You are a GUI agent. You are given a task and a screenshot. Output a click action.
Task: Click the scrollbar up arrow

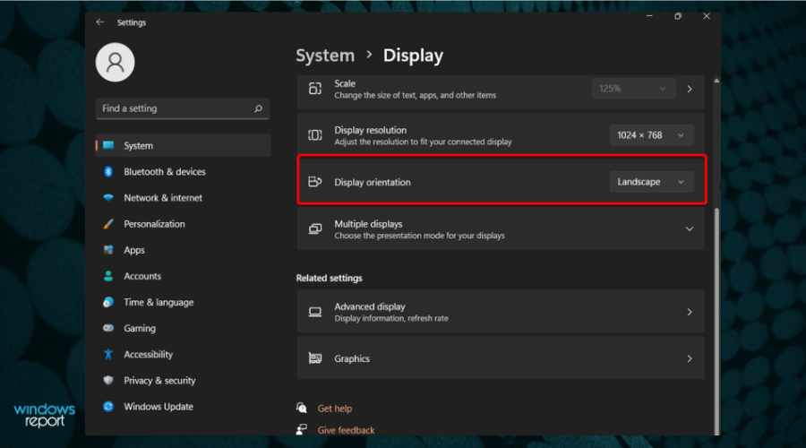(x=716, y=81)
